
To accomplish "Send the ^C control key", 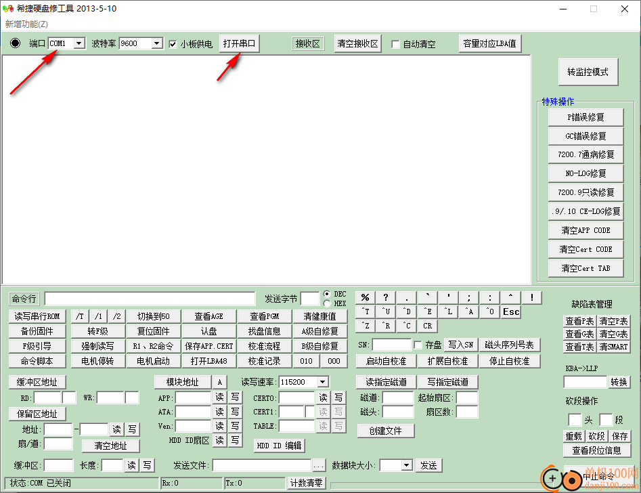I will pyautogui.click(x=407, y=326).
